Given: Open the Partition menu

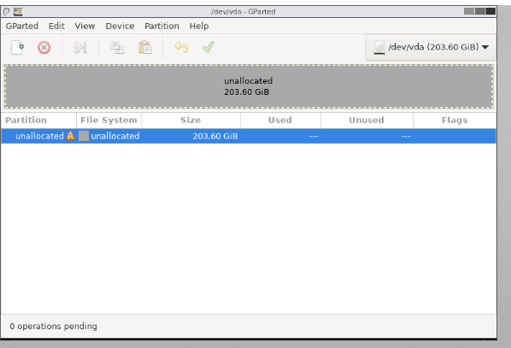Looking at the screenshot, I should pyautogui.click(x=162, y=26).
